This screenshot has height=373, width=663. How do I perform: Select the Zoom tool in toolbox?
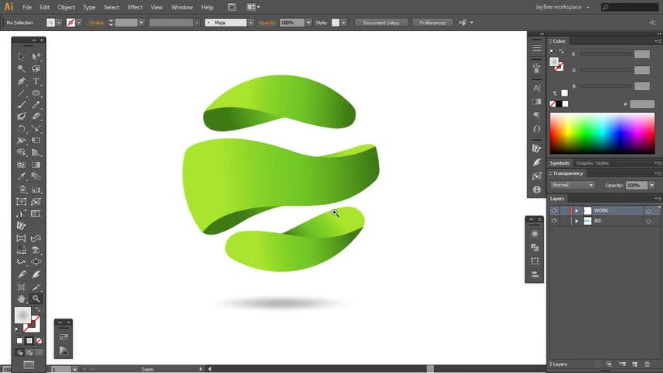[x=36, y=298]
